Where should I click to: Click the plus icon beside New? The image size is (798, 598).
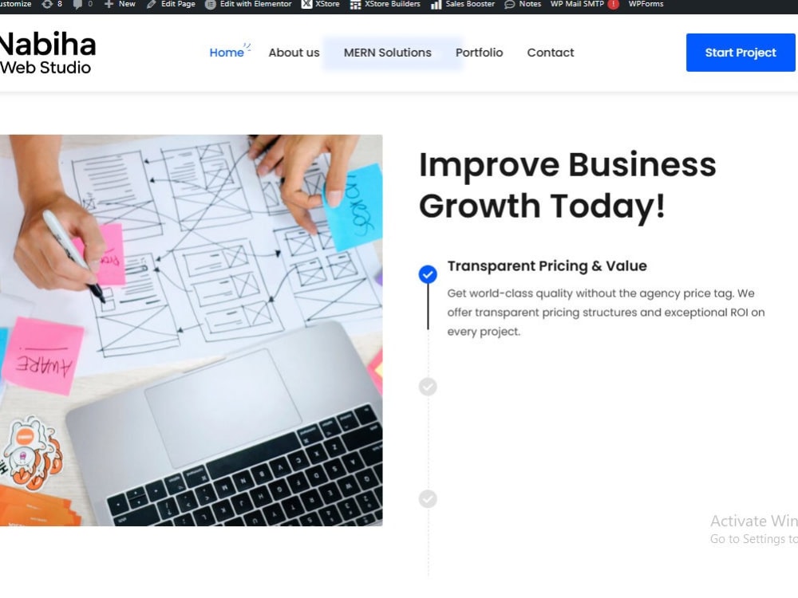pyautogui.click(x=109, y=4)
